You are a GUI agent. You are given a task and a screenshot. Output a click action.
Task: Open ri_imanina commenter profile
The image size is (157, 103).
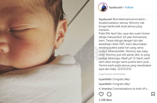click(105, 89)
